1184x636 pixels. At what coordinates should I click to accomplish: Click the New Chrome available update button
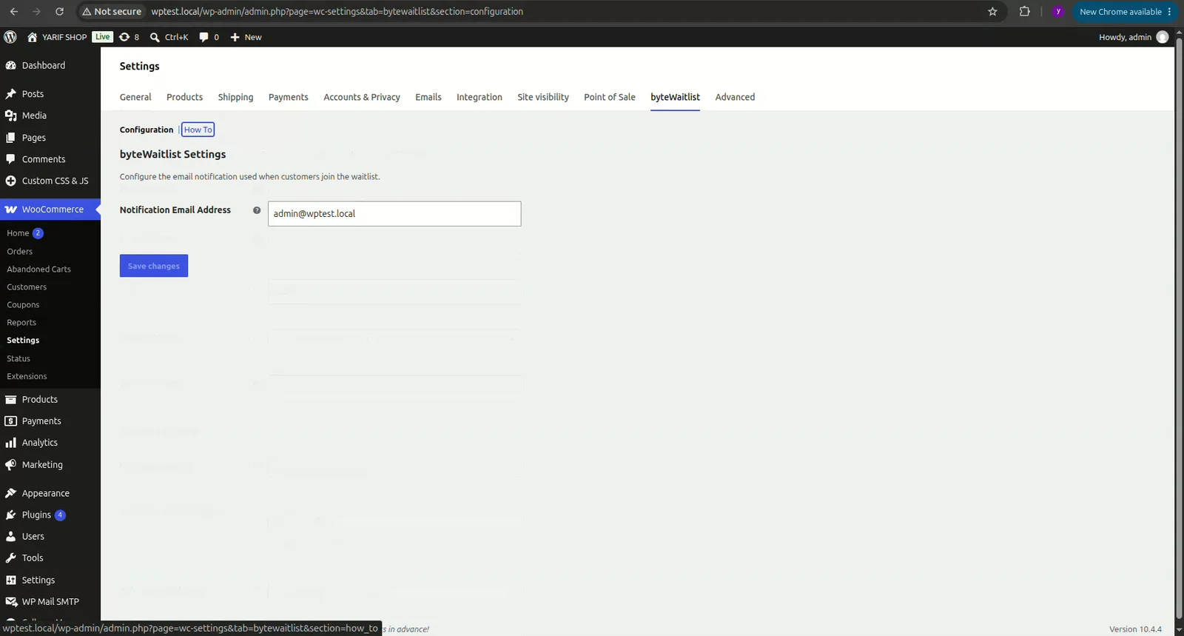pyautogui.click(x=1125, y=12)
